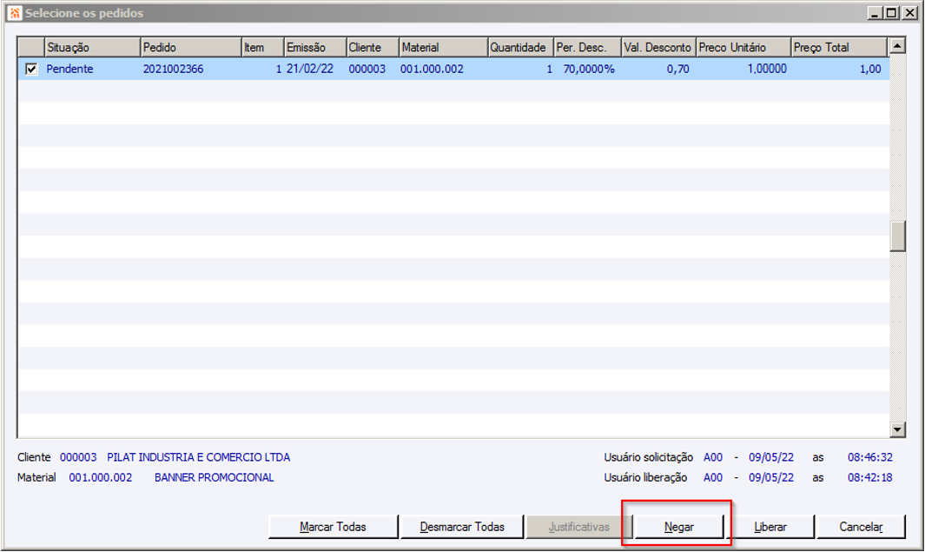Click the issue date 21/02/22
This screenshot has width=925, height=552.
point(310,69)
